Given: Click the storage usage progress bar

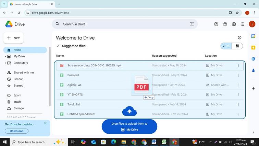Looking at the screenshot, I should 24,114.
